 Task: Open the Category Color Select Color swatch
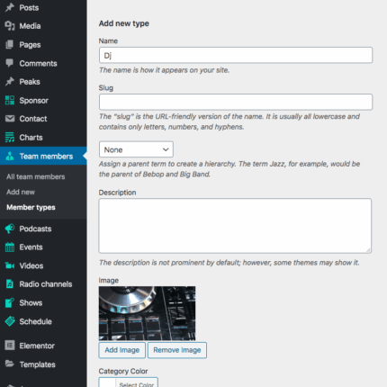(129, 382)
